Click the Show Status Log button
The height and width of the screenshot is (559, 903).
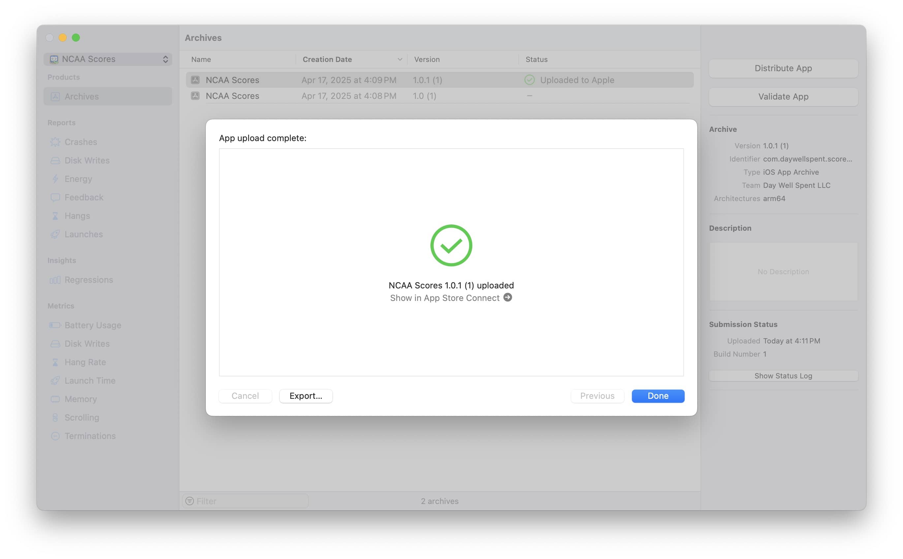783,376
